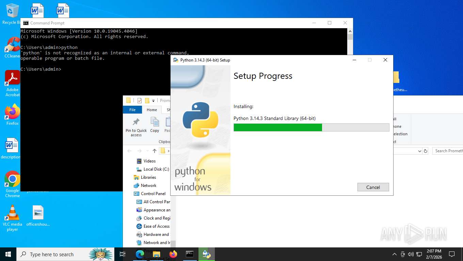
Task: Open the File tab in File Explorer
Action: coord(132,110)
